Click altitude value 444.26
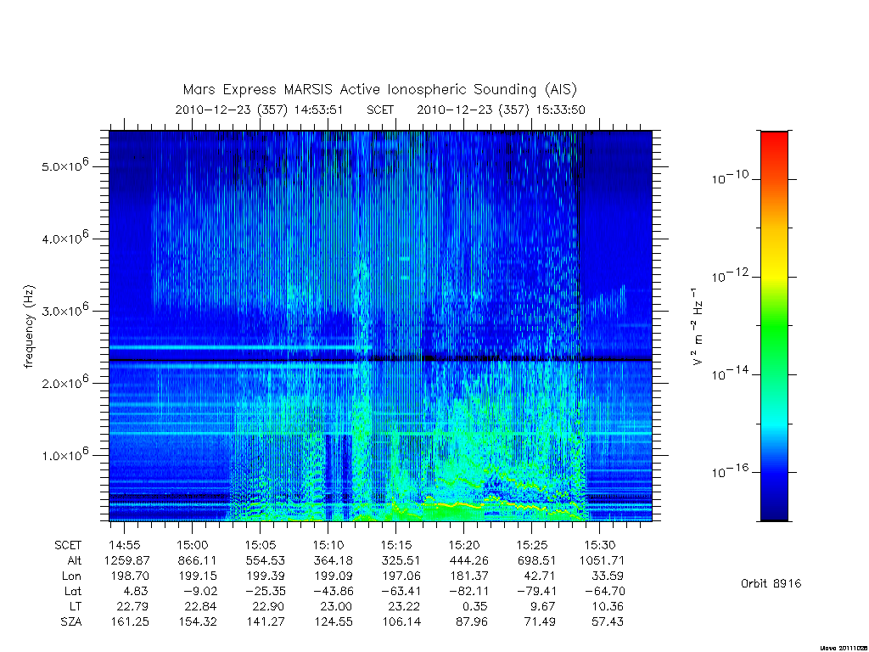The height and width of the screenshot is (652, 869). (468, 560)
